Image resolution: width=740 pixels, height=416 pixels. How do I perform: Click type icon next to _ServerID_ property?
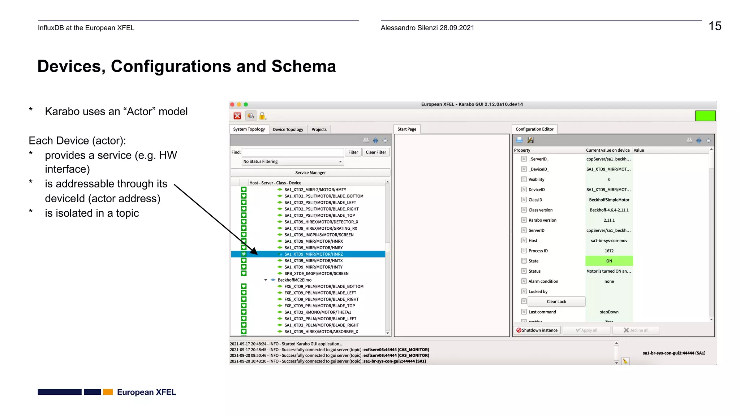(x=524, y=159)
